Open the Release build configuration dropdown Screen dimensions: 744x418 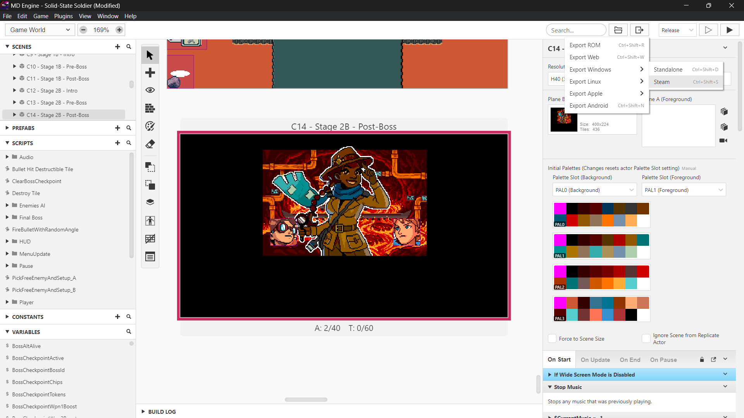(677, 30)
